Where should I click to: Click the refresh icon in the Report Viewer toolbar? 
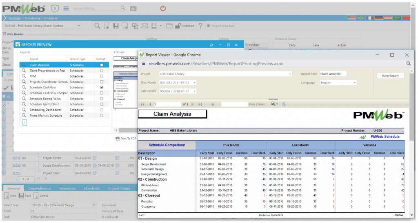click(x=284, y=104)
